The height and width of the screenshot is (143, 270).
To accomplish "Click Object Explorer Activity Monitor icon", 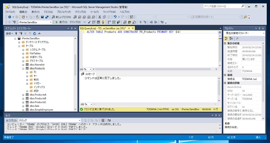I will [39, 33].
